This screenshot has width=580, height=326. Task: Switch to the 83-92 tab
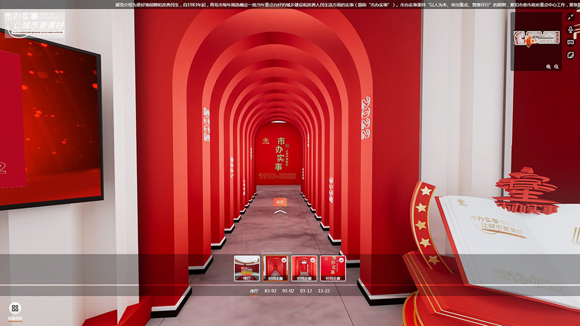tap(271, 291)
